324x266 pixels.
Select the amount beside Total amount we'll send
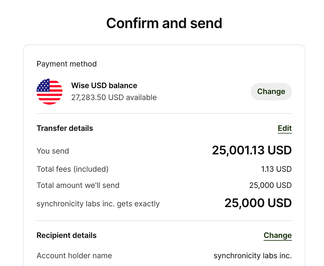[270, 185]
